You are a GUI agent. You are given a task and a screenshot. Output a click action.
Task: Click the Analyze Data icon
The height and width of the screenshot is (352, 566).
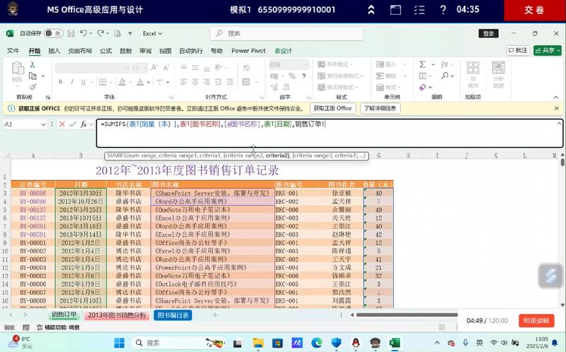click(498, 68)
